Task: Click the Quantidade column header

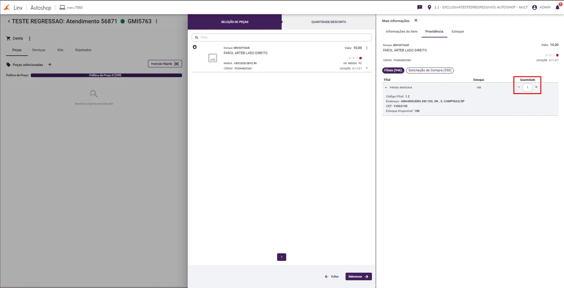Action: [527, 80]
